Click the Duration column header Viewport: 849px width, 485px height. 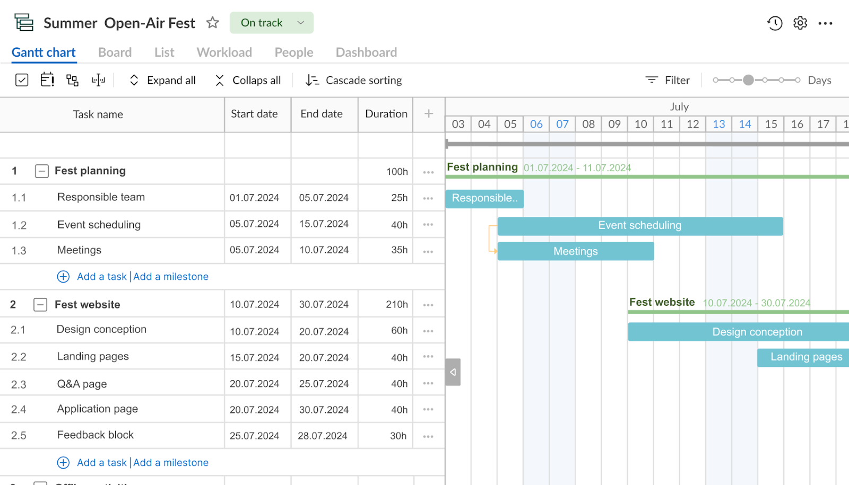click(x=386, y=114)
